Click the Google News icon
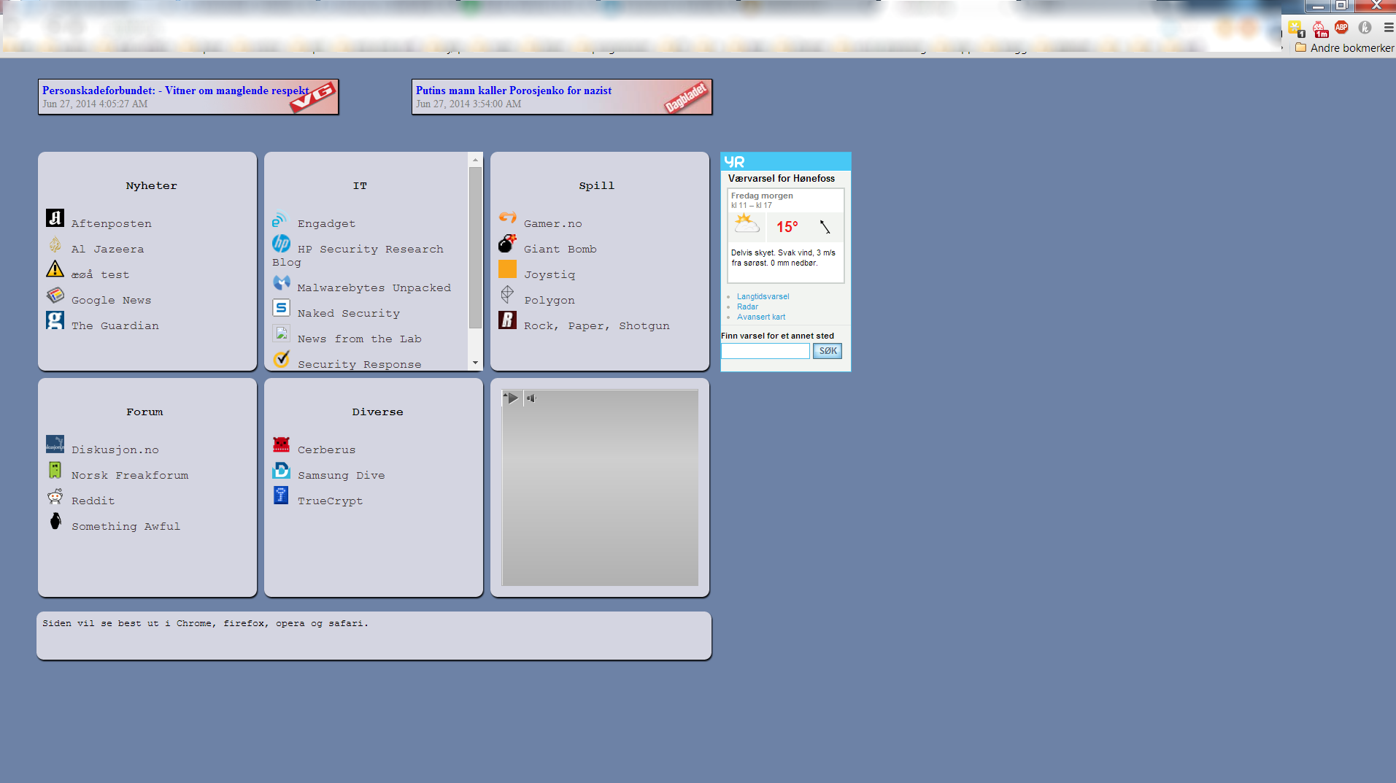 tap(55, 295)
